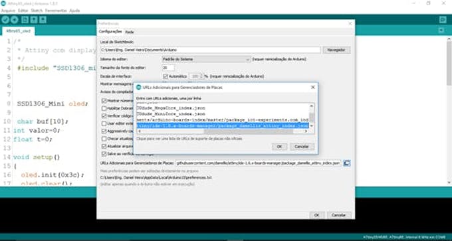Open the Serial Monitor icon

pos(443,19)
